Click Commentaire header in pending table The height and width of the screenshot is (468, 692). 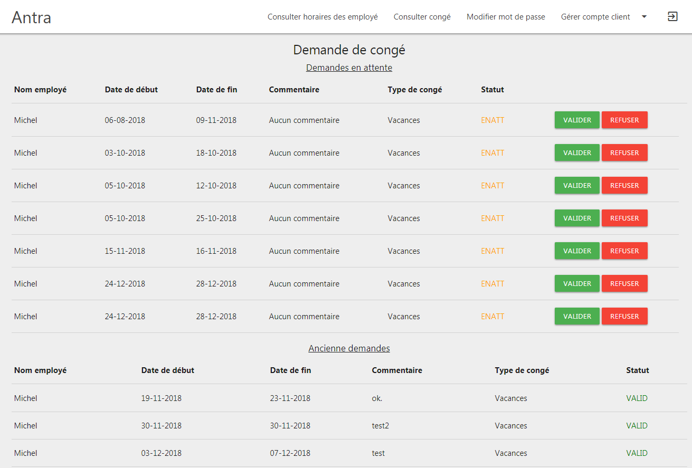(294, 90)
